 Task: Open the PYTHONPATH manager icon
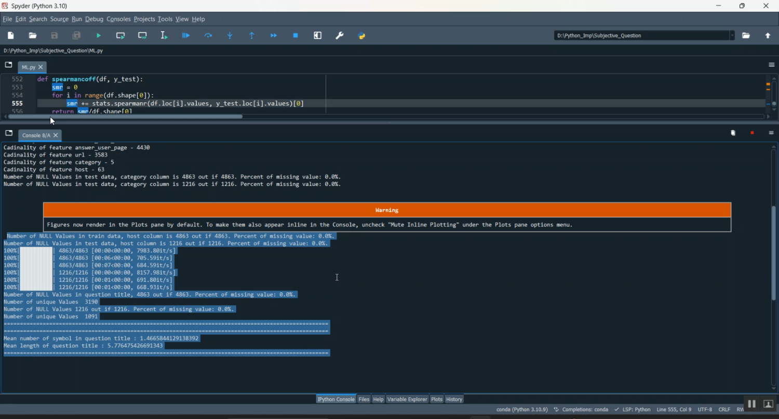point(362,36)
